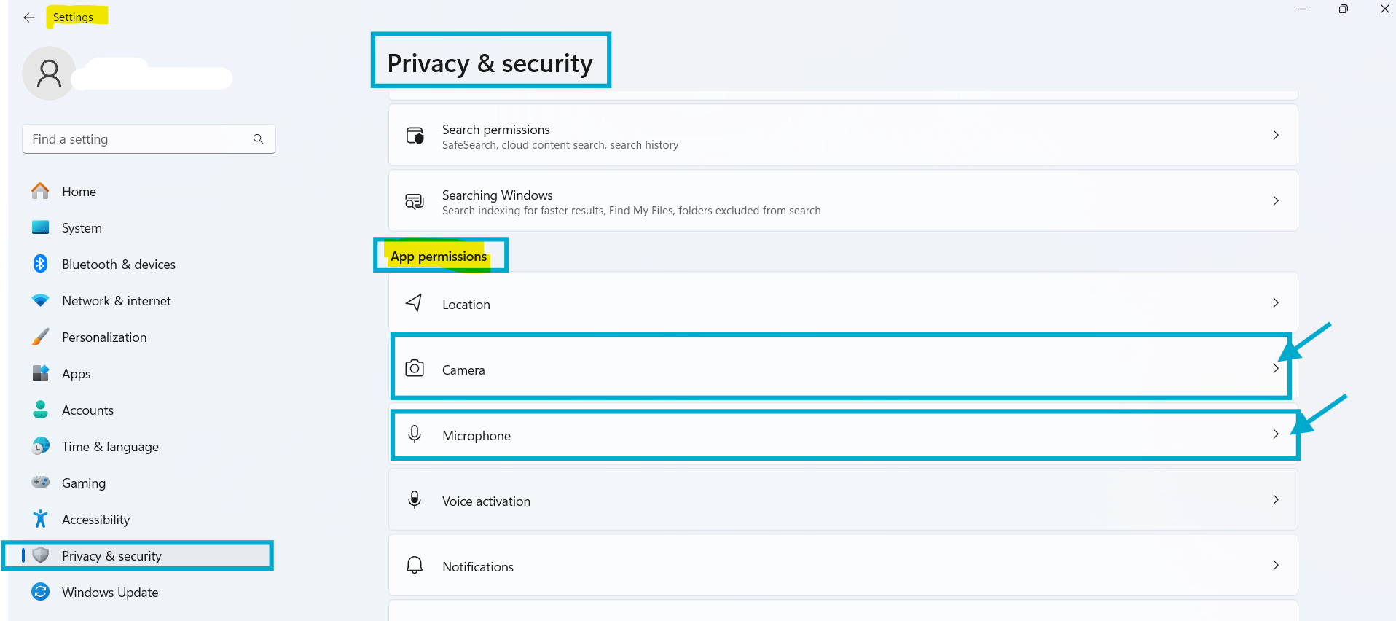Open the Accessibility label in sidebar
This screenshot has height=621, width=1396.
click(95, 520)
